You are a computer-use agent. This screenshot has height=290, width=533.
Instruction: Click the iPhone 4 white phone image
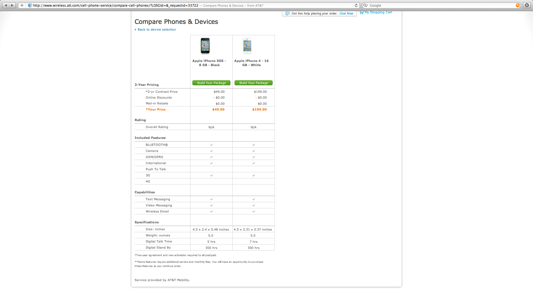pos(247,46)
